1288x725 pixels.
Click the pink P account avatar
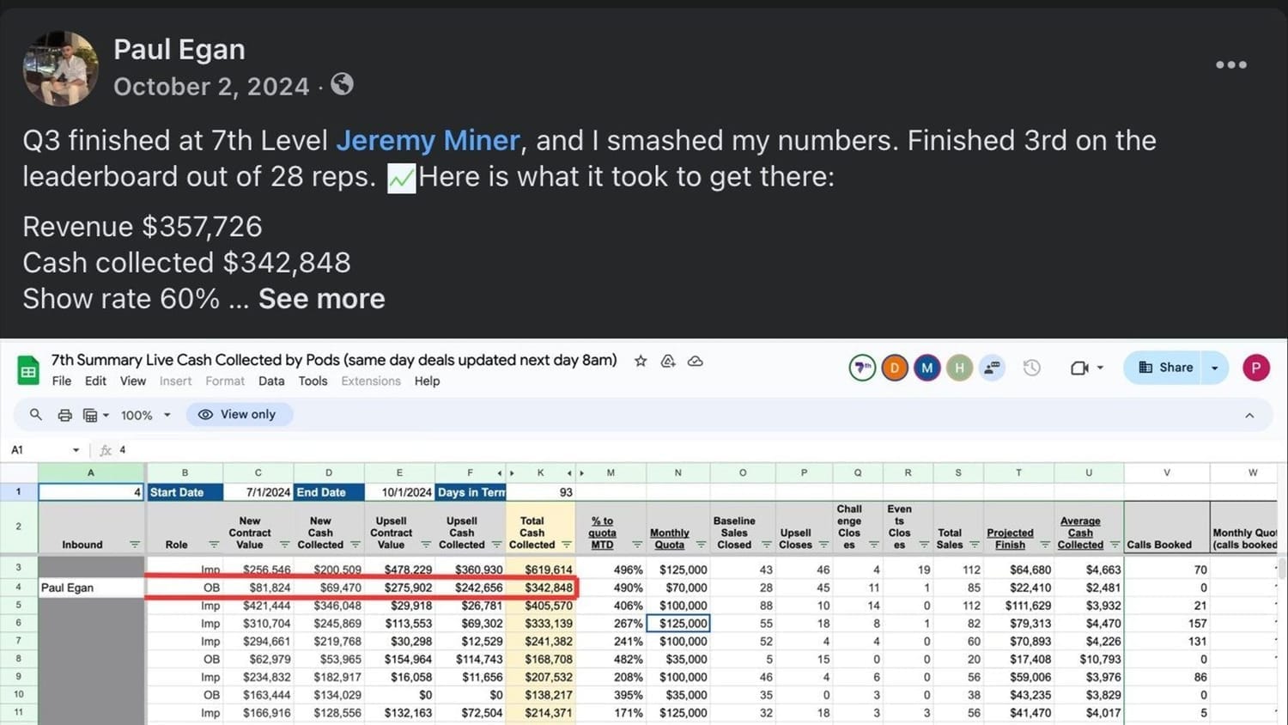pos(1255,368)
